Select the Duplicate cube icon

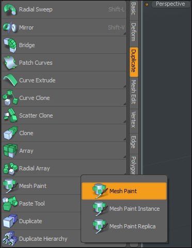[x=10, y=221]
